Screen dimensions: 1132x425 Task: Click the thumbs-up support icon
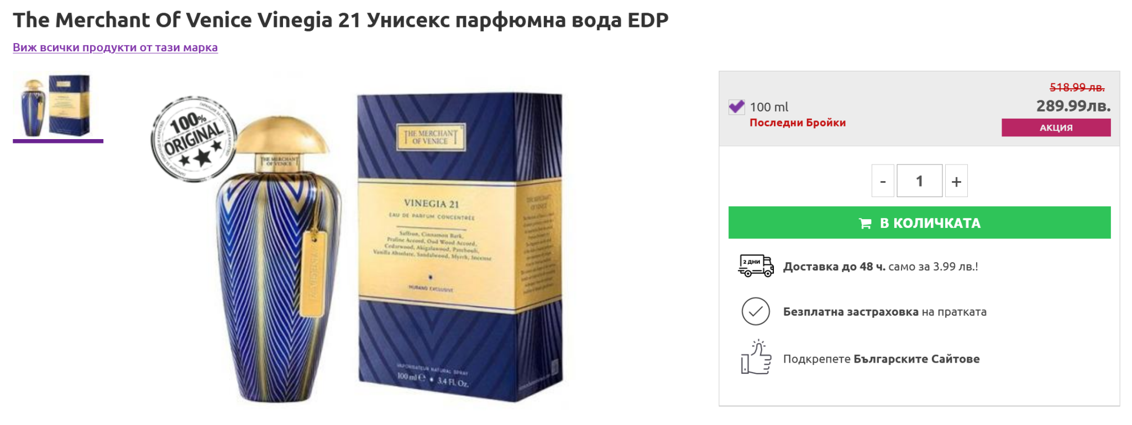pos(756,357)
